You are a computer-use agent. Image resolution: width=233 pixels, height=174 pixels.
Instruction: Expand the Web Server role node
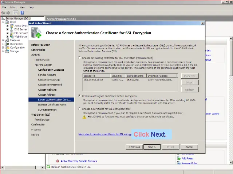(x=7, y=36)
